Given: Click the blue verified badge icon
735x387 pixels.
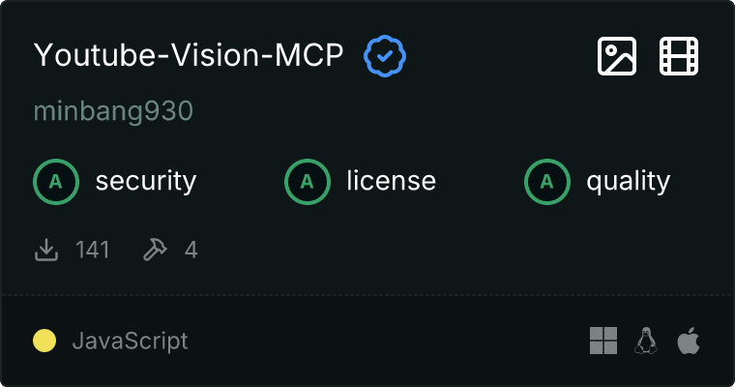Looking at the screenshot, I should coord(385,56).
